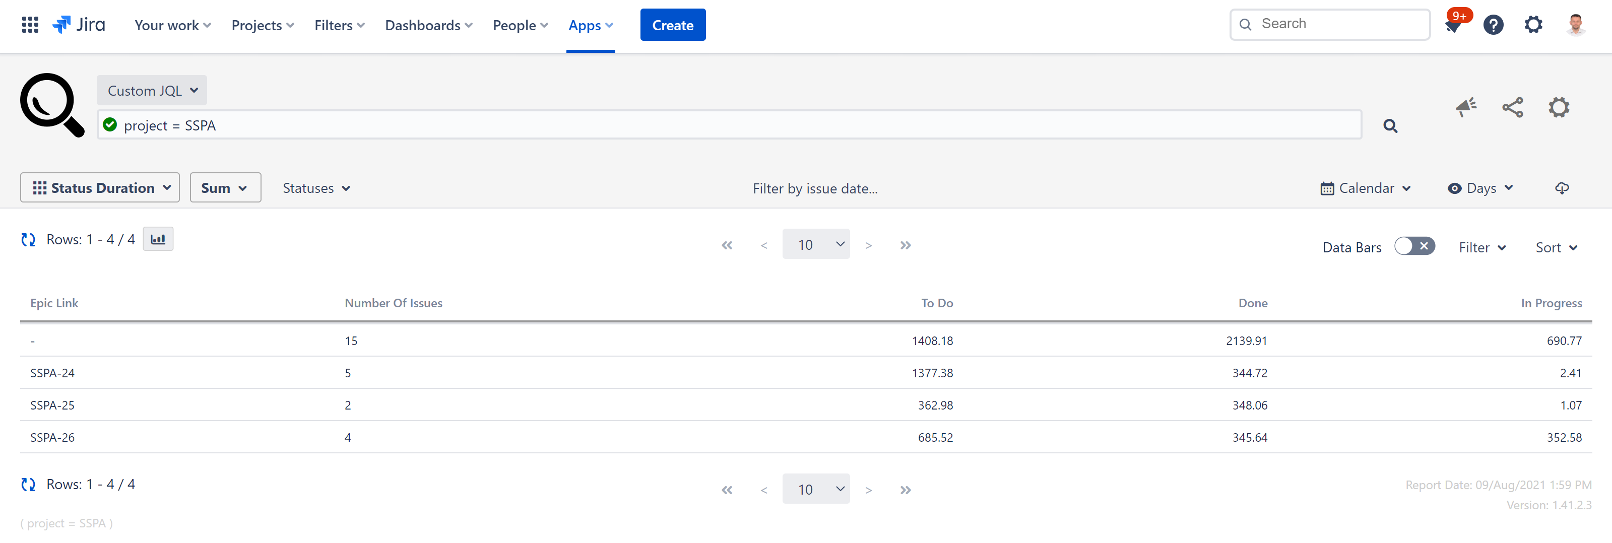Open the bar chart view icon

(158, 239)
